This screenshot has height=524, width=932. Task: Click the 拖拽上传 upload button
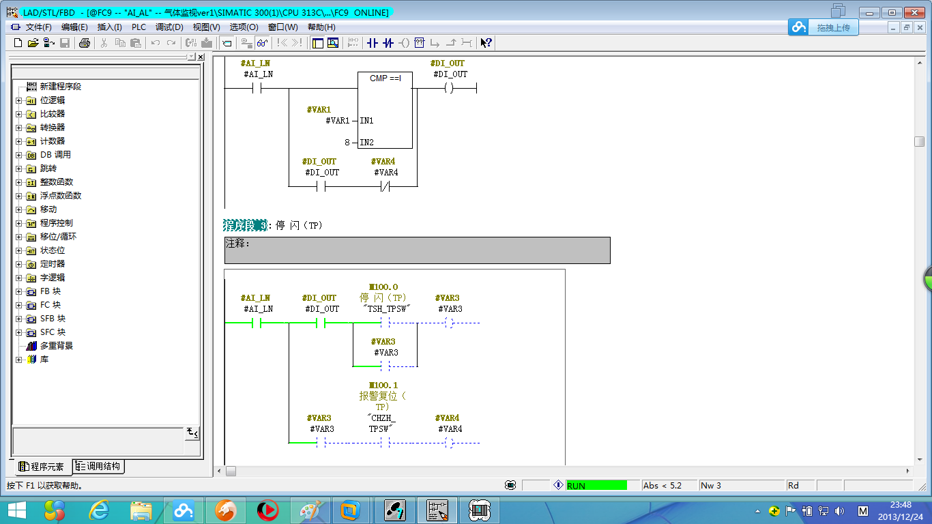[833, 27]
